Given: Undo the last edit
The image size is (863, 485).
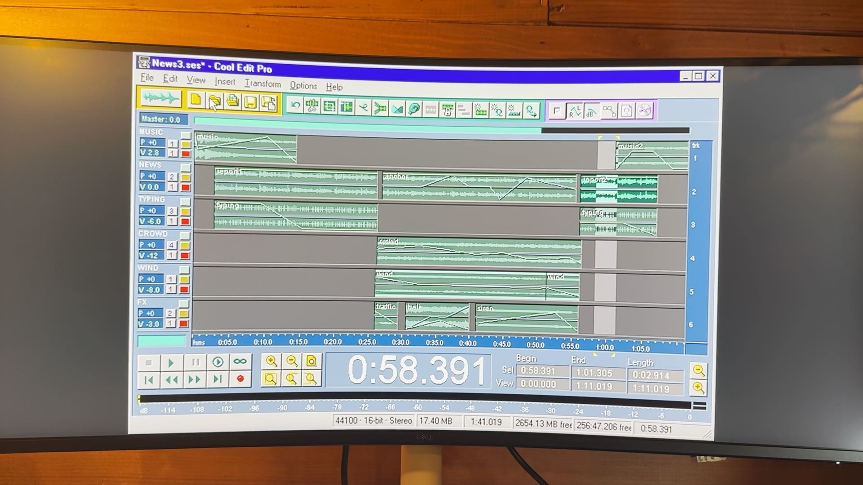Looking at the screenshot, I should [295, 106].
